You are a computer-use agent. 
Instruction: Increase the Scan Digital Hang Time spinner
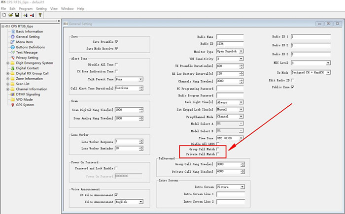point(141,108)
